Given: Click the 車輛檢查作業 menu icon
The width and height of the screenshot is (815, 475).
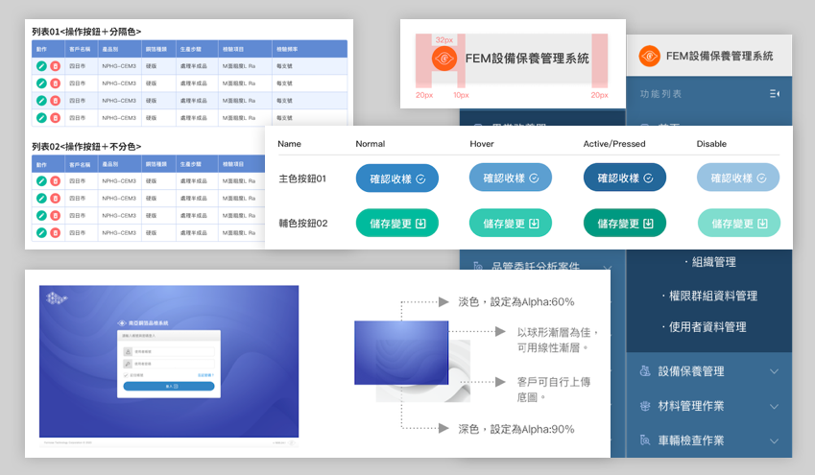Looking at the screenshot, I should pos(645,440).
